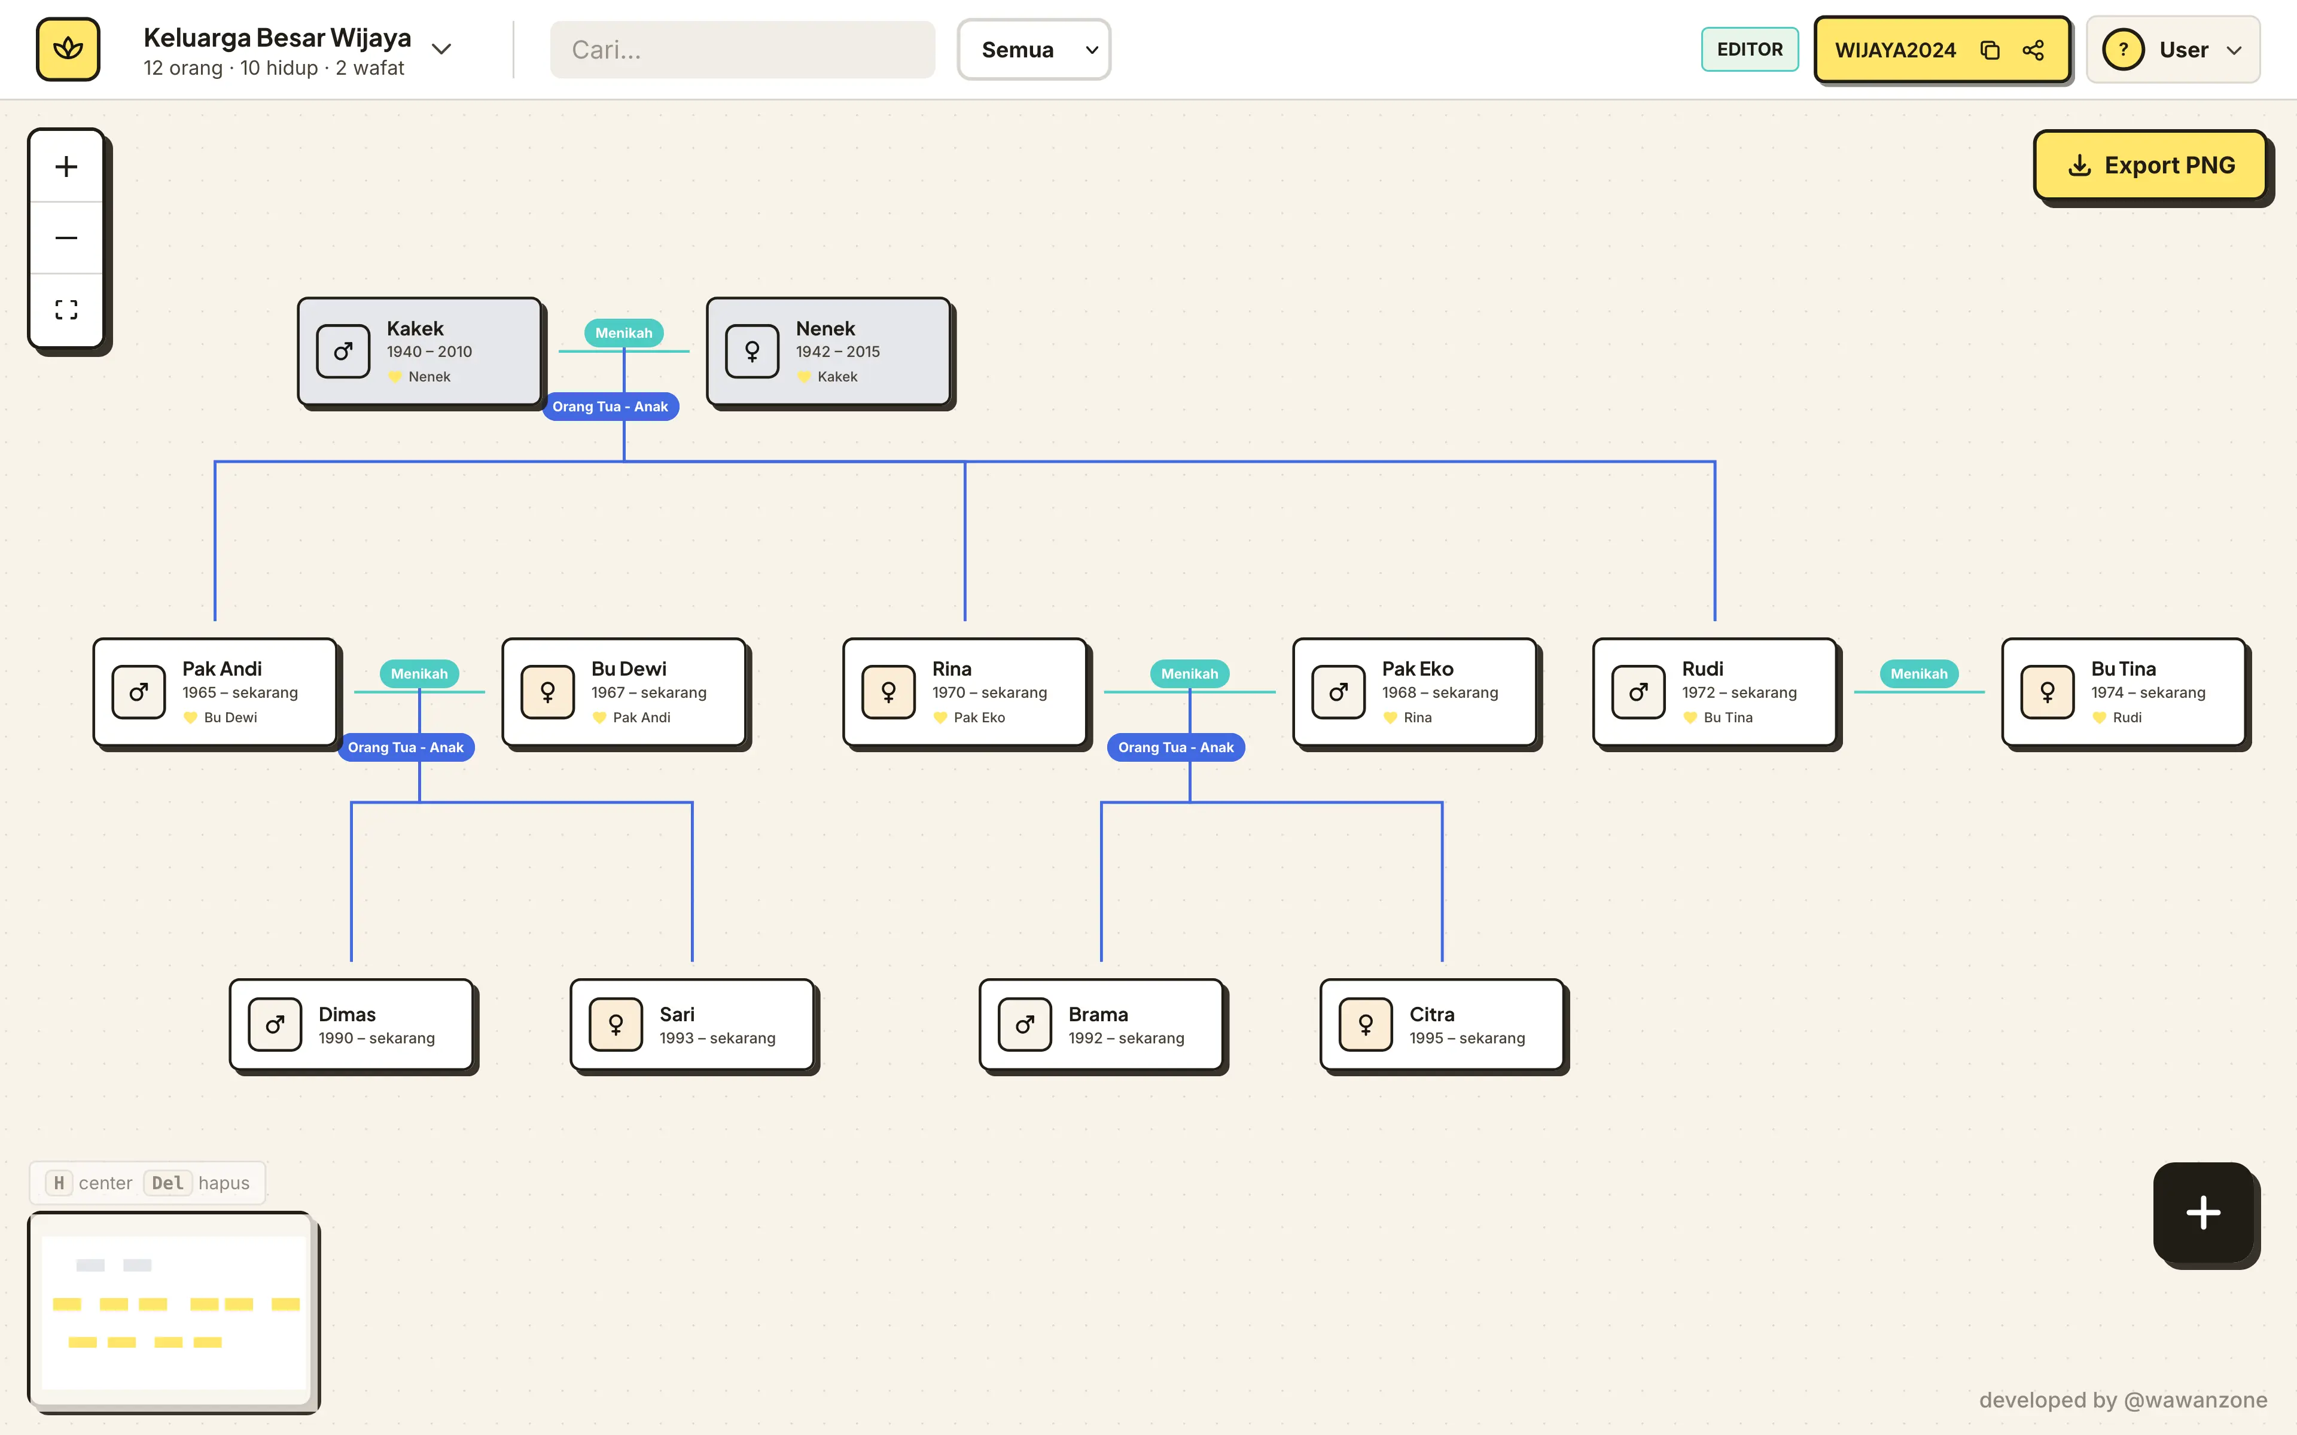Focus the Cari search field
2297x1435 pixels.
tap(742, 50)
